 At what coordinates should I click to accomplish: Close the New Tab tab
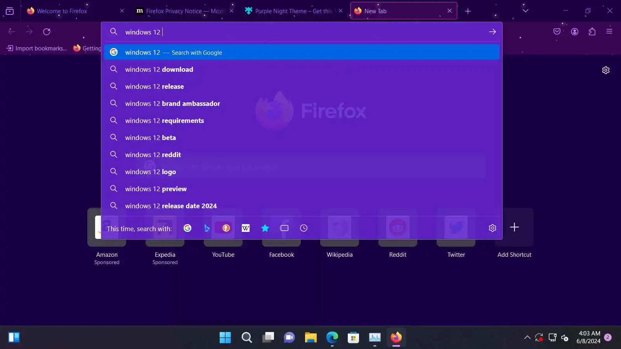tap(449, 11)
